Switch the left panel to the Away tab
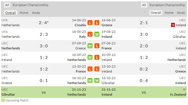The width and height of the screenshot is (188, 105). pos(36,13)
